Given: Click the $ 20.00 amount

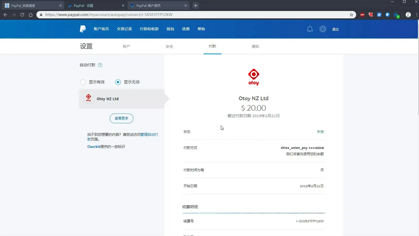Looking at the screenshot, I should tap(253, 108).
